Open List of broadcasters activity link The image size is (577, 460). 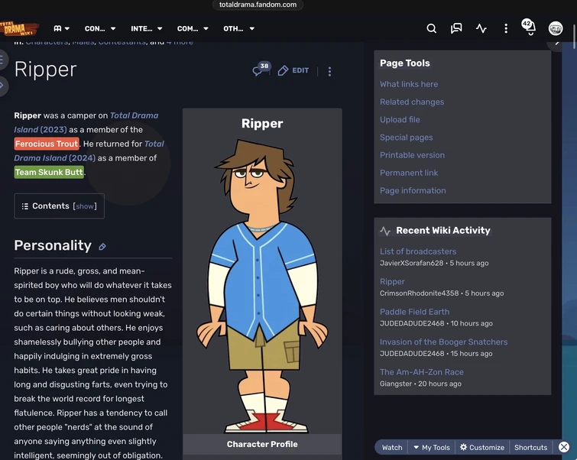pyautogui.click(x=418, y=251)
